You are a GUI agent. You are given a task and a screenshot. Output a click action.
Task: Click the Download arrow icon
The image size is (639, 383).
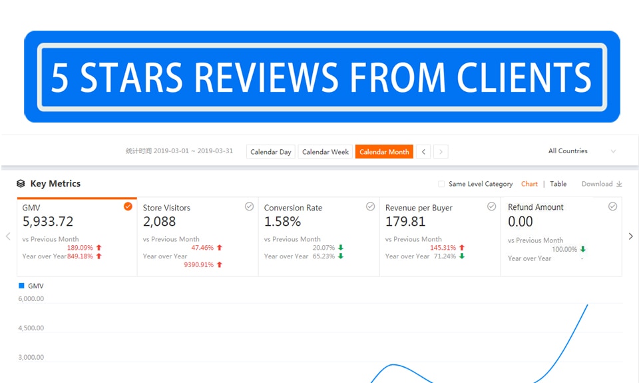[619, 184]
